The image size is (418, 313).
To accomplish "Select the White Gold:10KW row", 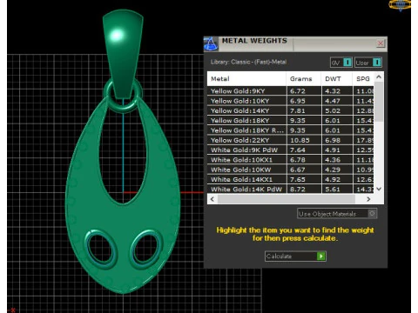I will tap(291, 170).
